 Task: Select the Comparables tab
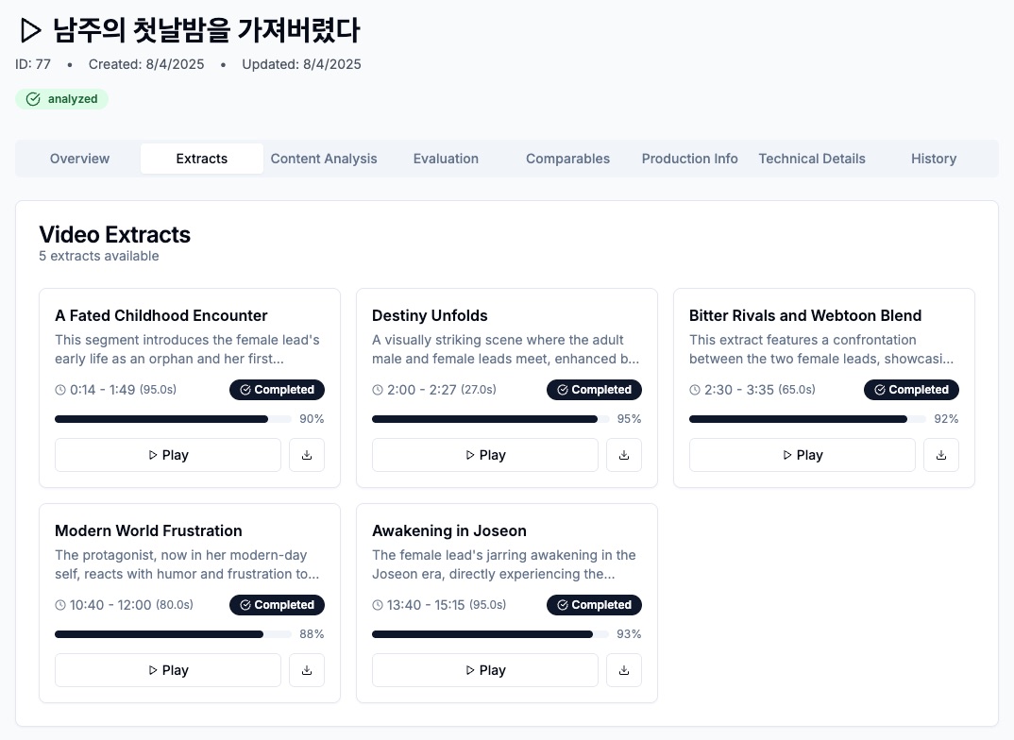coord(567,159)
